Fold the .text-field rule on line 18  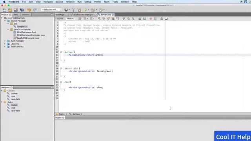coord(61,69)
